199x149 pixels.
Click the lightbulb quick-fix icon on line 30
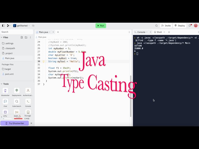point(44,61)
